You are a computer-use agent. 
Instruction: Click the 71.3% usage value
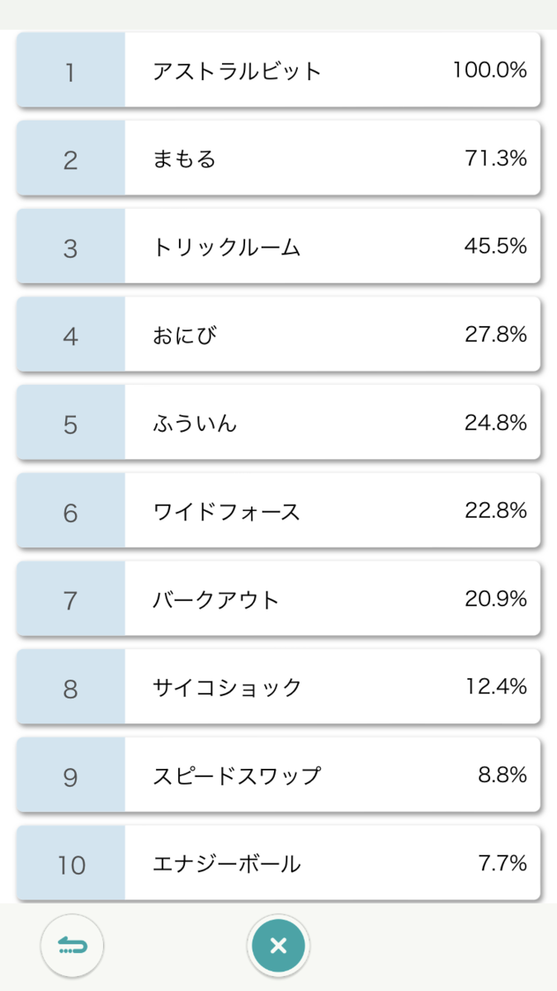[496, 159]
